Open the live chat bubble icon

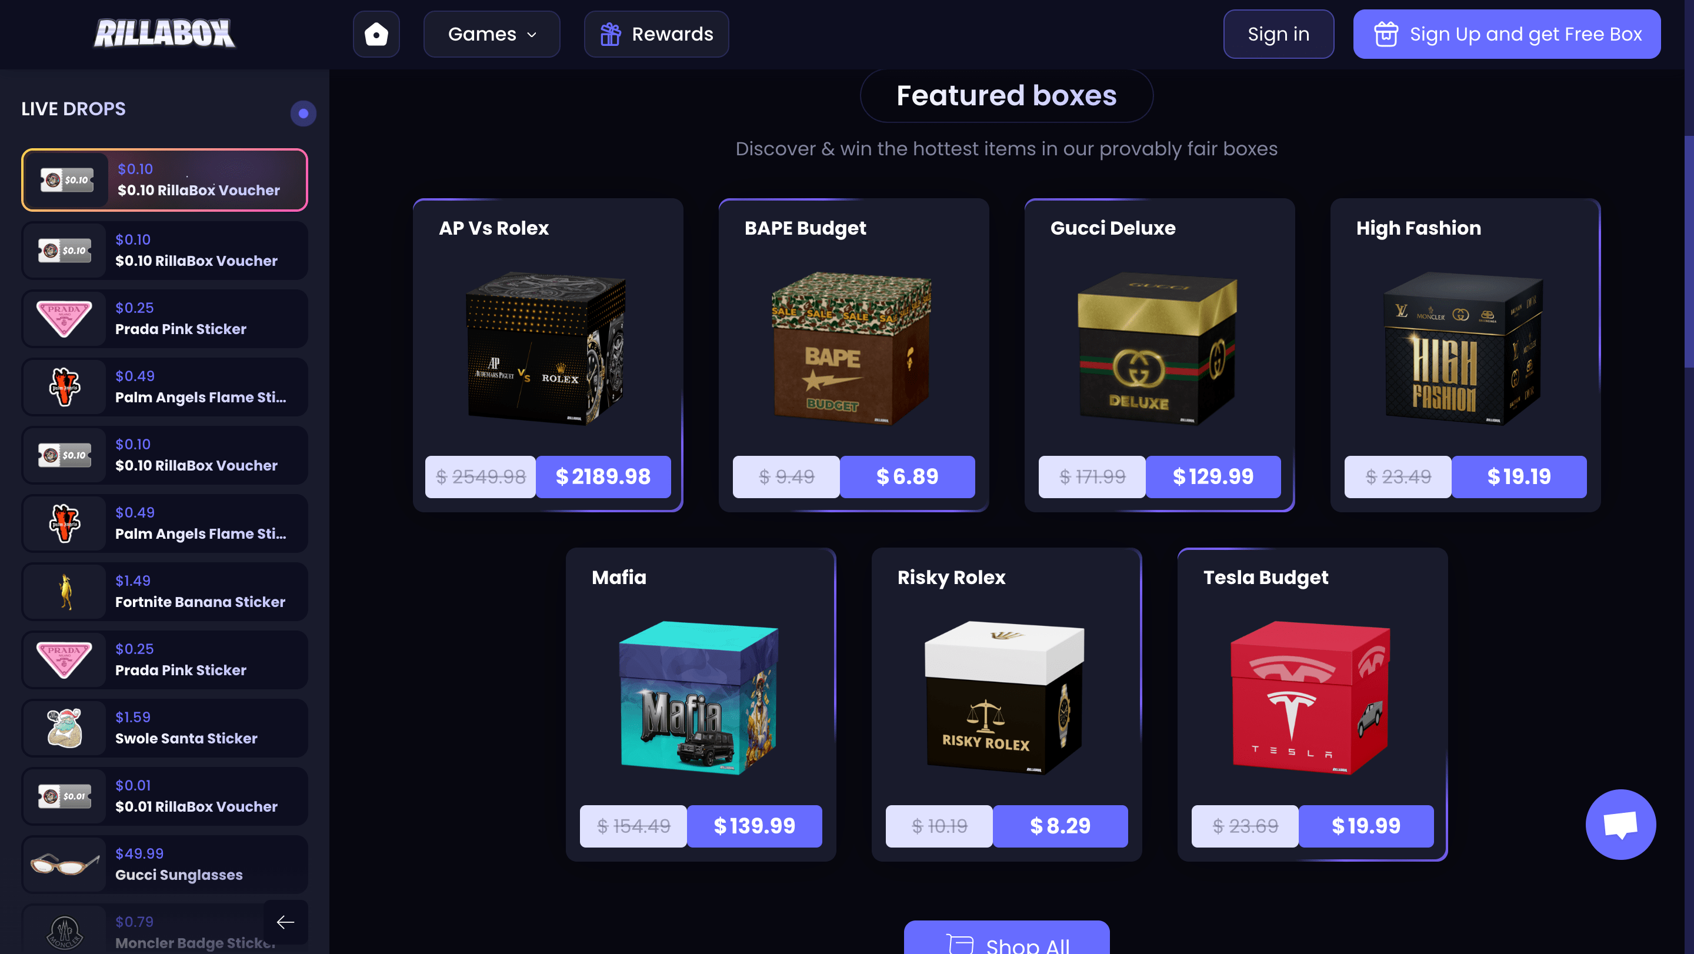[x=1620, y=825]
